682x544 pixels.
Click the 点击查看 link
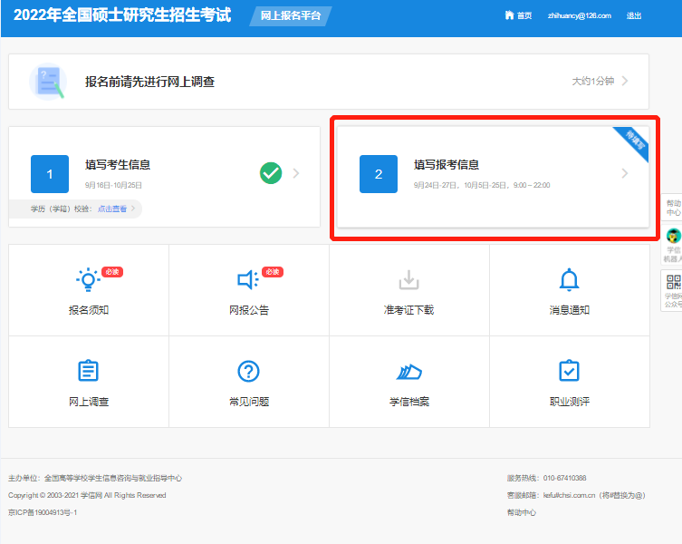(112, 209)
